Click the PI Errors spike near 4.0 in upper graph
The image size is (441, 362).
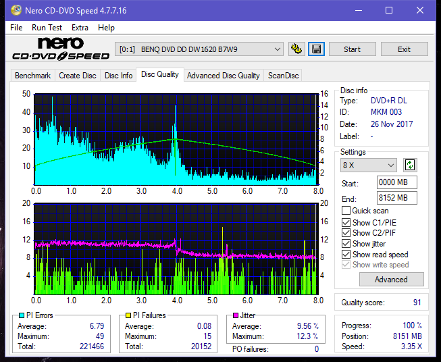[x=175, y=124]
